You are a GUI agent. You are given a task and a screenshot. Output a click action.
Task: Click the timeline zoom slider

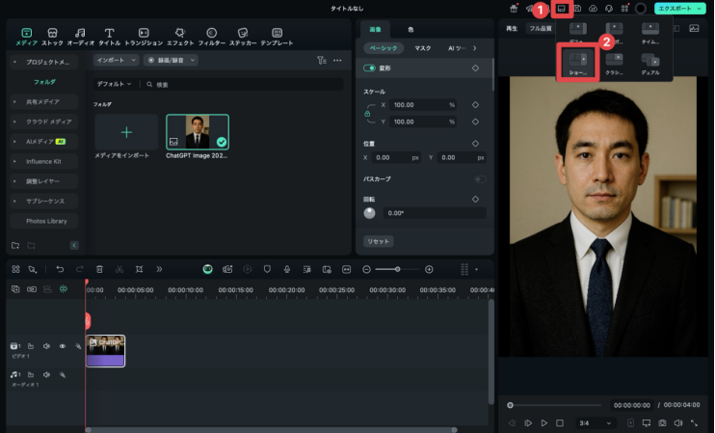coord(396,269)
